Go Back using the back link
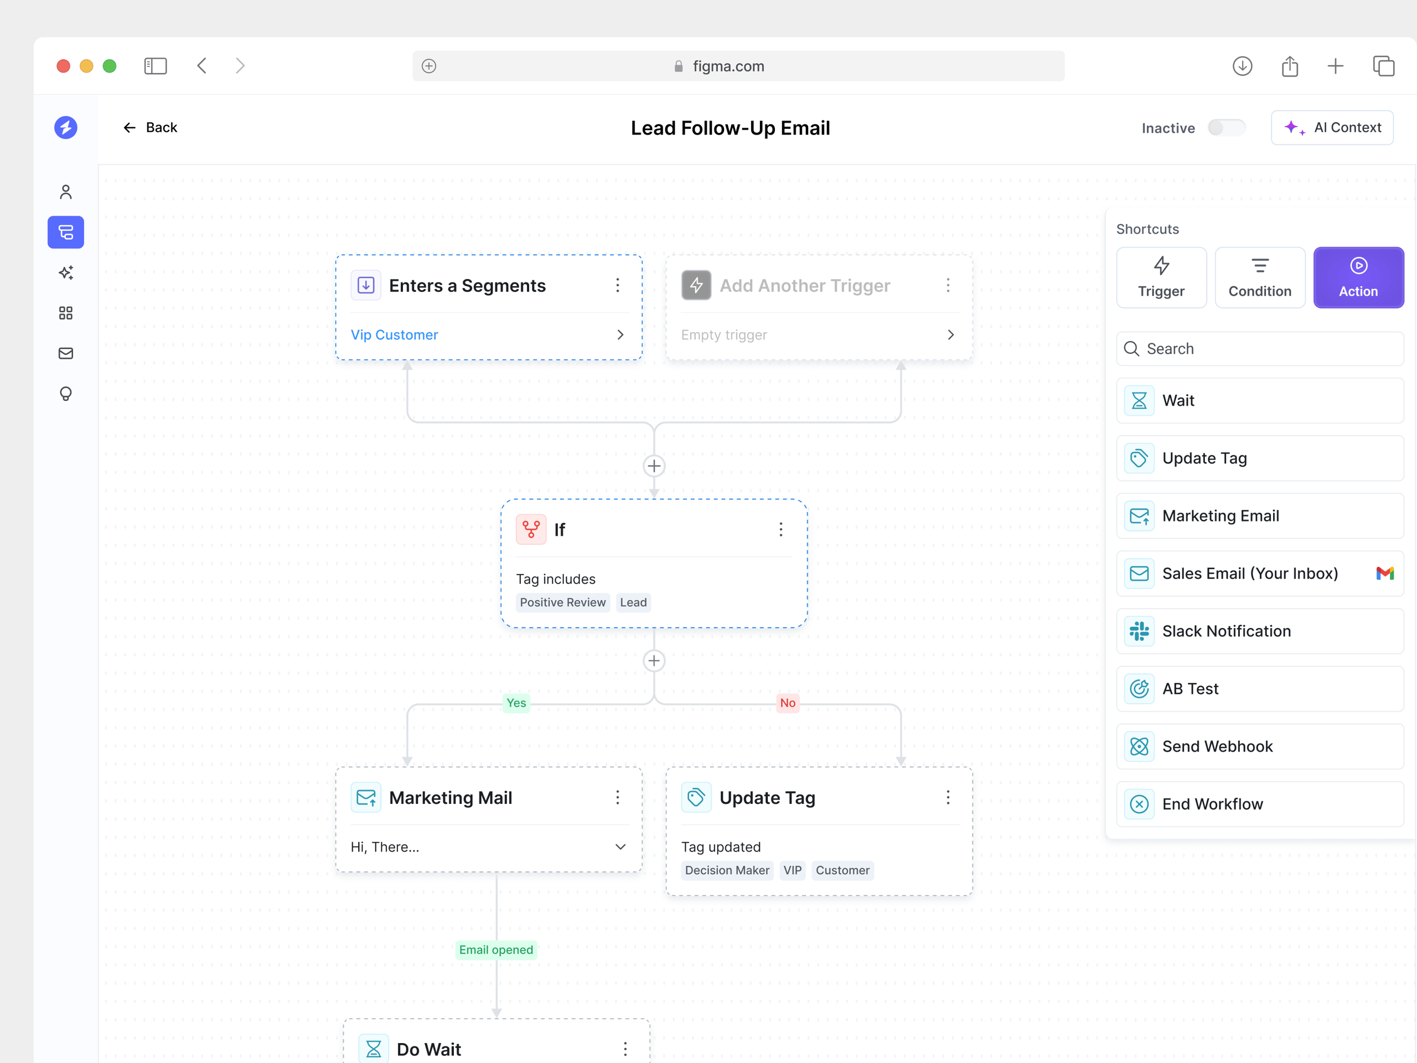Screen dimensions: 1417x1063 click(151, 127)
